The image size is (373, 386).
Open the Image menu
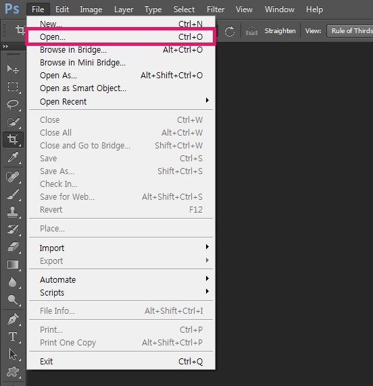point(91,9)
